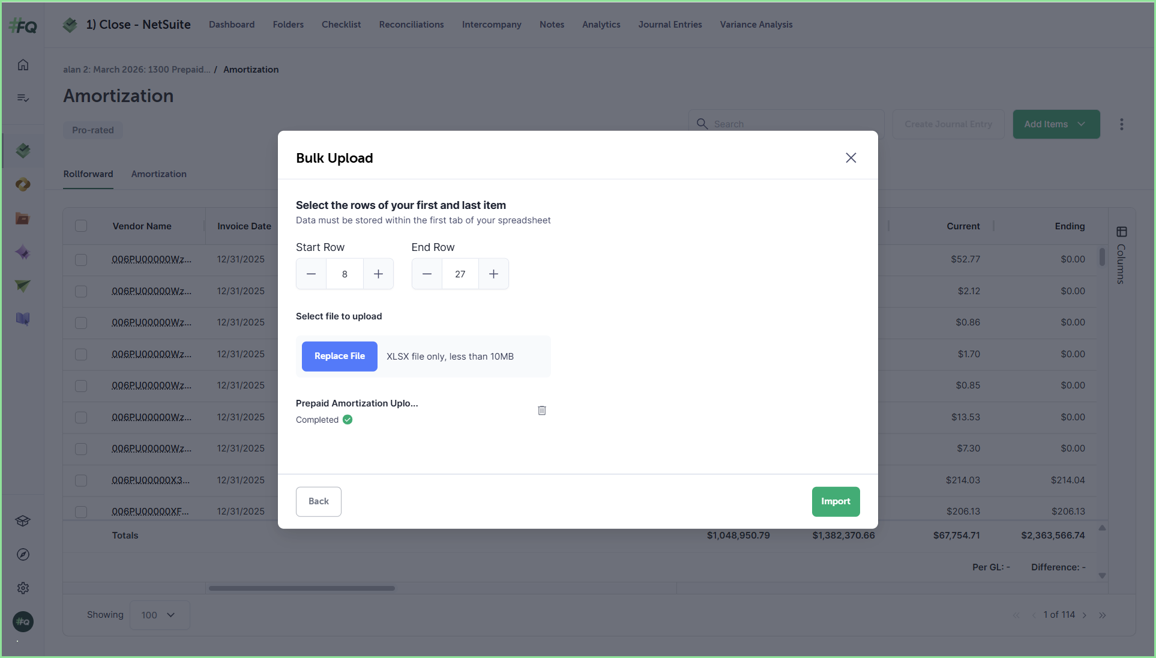The image size is (1156, 658).
Task: Open the graduation cap learning icon
Action: tap(23, 521)
